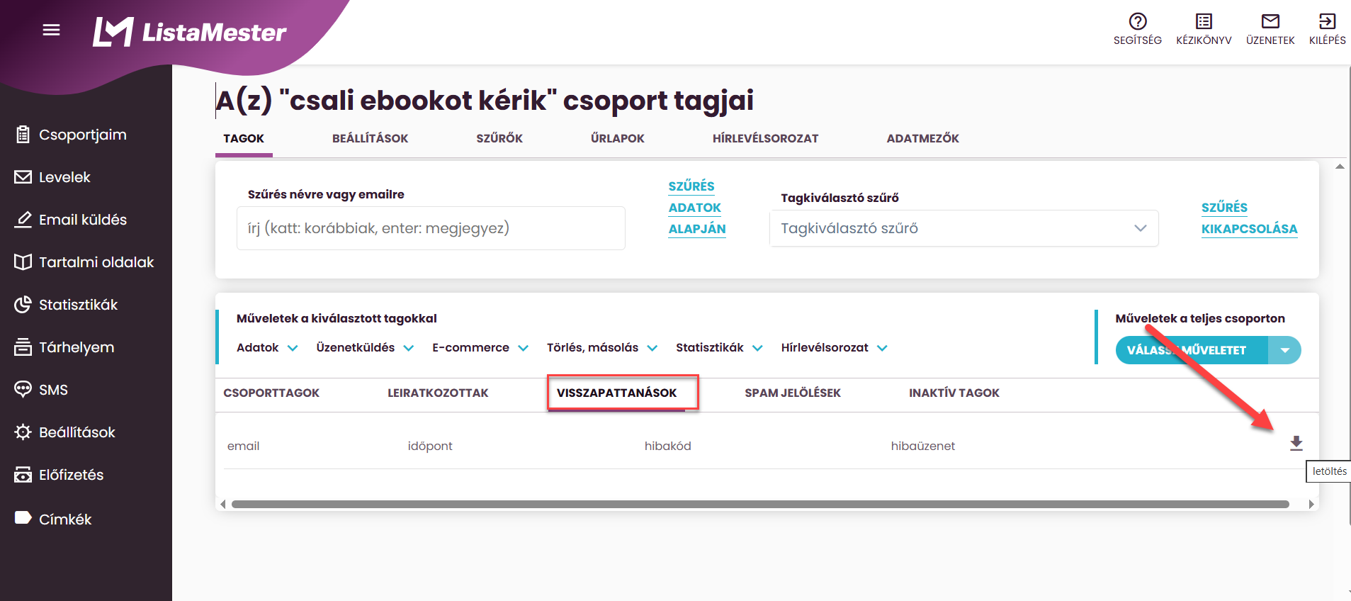Click the letöltés download icon
The height and width of the screenshot is (601, 1351).
[x=1296, y=444]
